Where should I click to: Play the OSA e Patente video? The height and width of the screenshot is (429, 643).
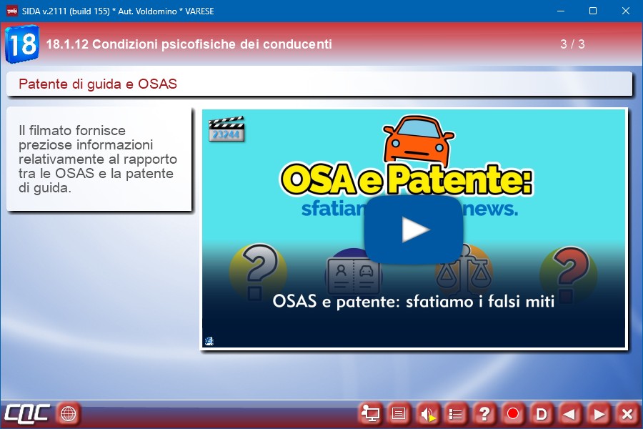(414, 230)
